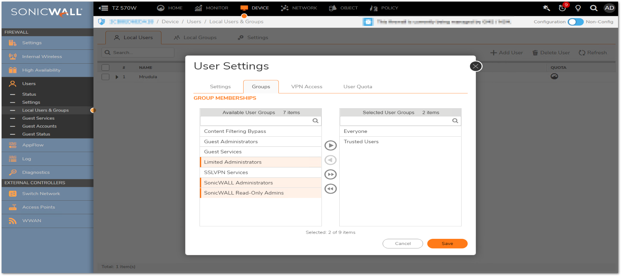
Task: Cancel the User Settings dialog
Action: [403, 244]
